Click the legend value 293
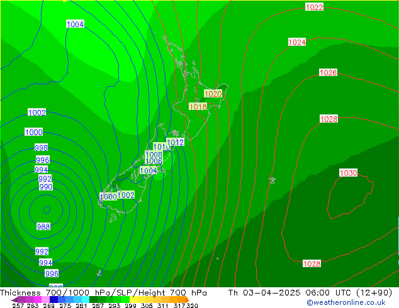Image resolution: width=399 pixels, height=308 pixels. (x=115, y=305)
